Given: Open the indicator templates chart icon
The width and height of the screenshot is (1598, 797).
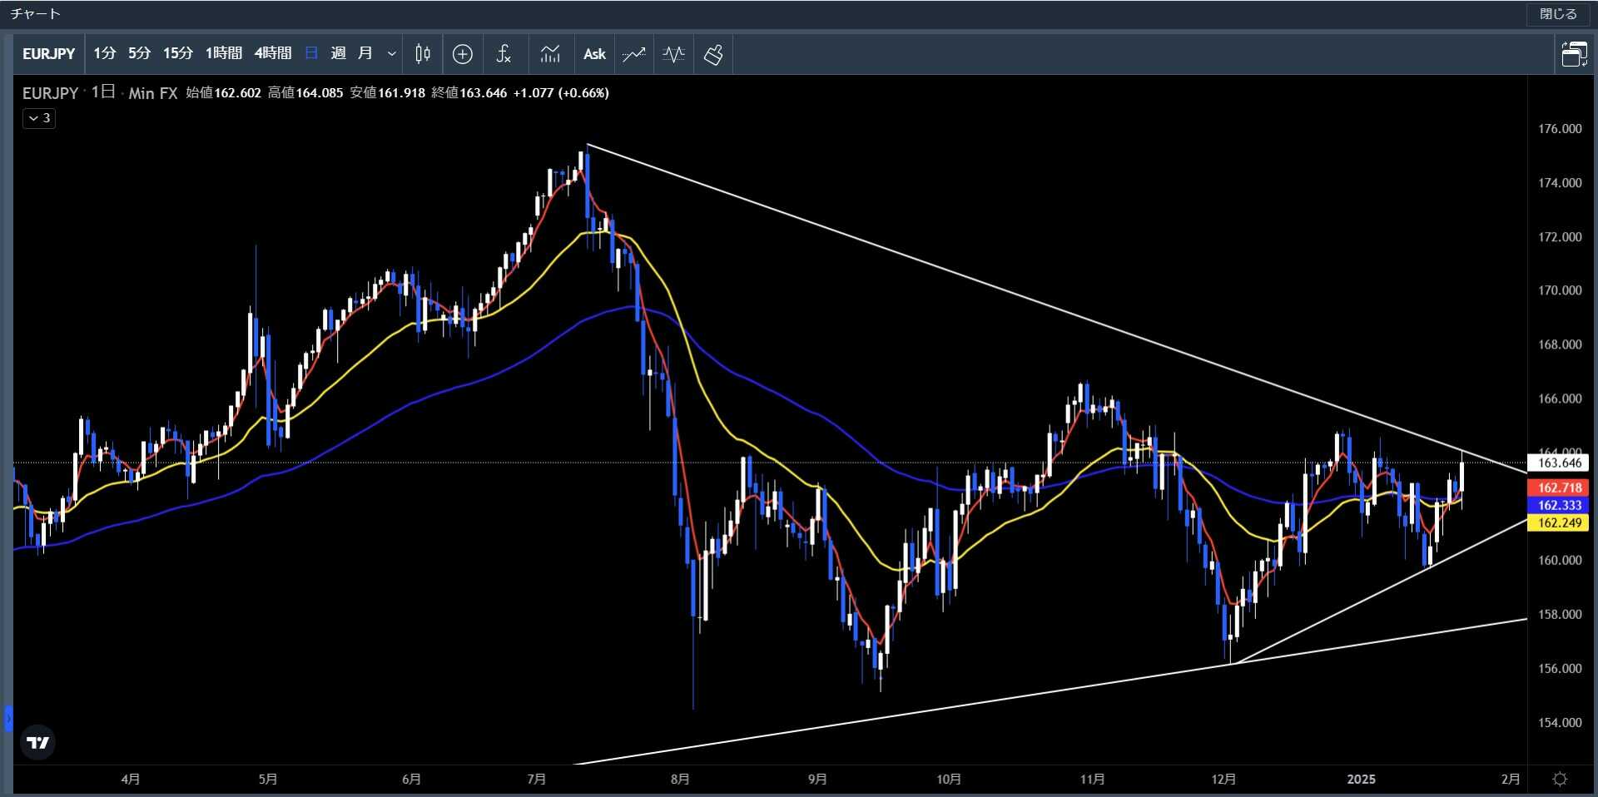Looking at the screenshot, I should tap(549, 54).
